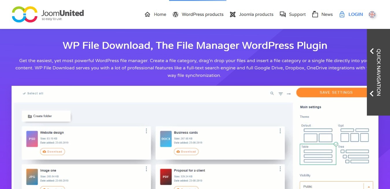
Task: Click the Business cards file title
Action: (x=186, y=133)
